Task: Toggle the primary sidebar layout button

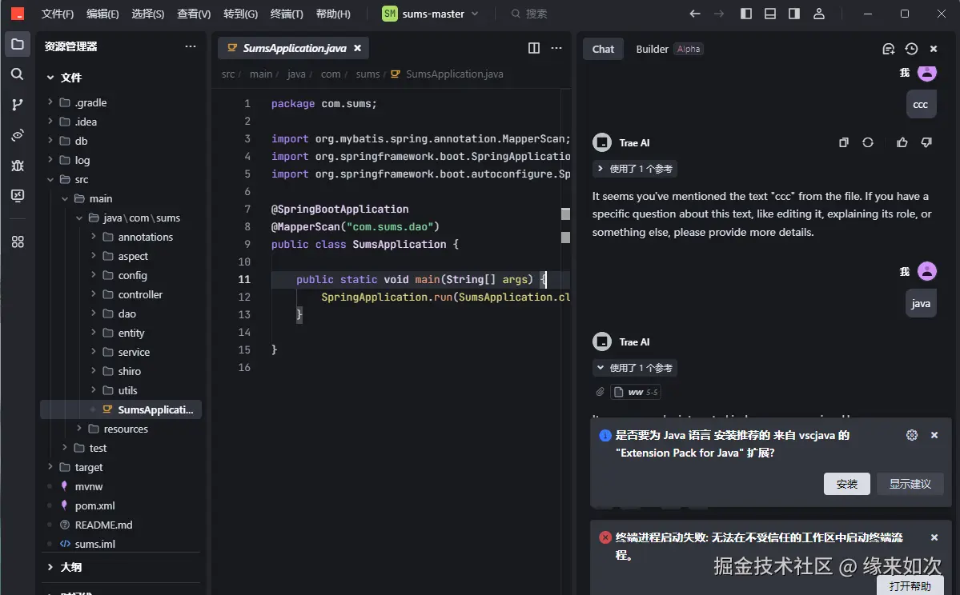Action: [x=746, y=14]
